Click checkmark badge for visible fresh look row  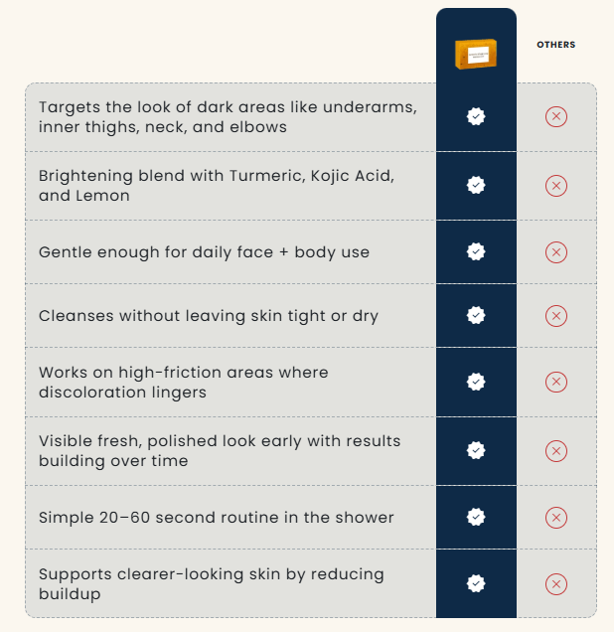[476, 450]
